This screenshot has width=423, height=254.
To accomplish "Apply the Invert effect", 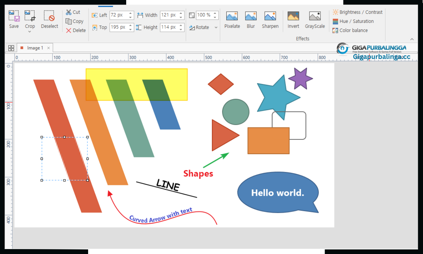I will click(x=293, y=20).
